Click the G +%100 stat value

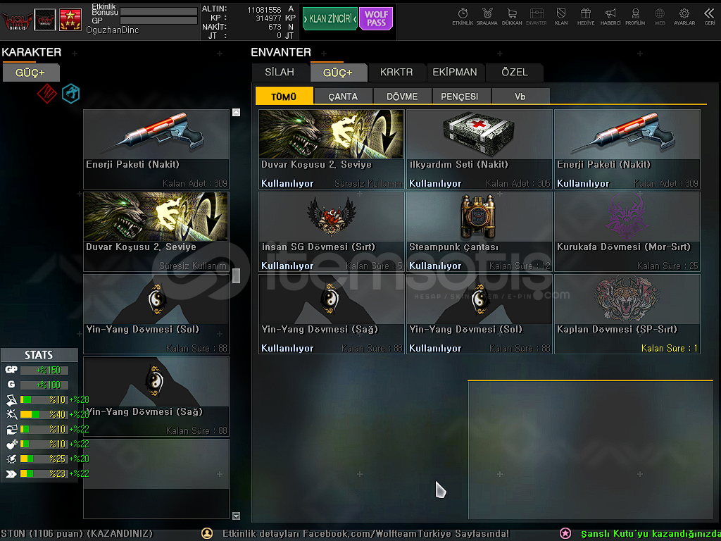click(49, 385)
